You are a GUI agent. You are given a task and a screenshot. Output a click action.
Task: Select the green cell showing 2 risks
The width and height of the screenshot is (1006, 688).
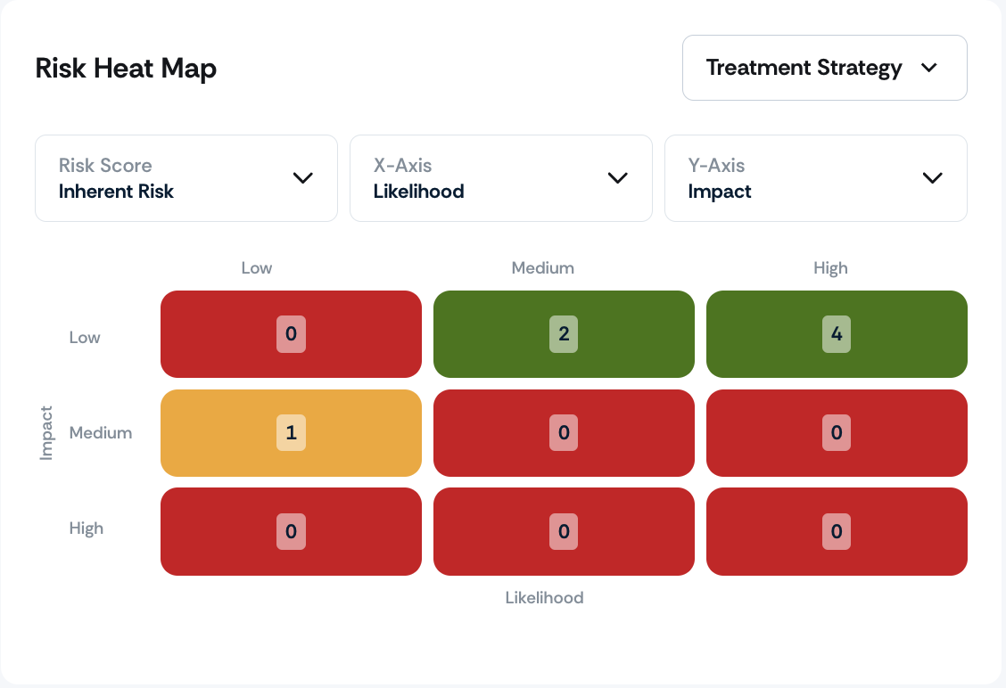click(564, 334)
